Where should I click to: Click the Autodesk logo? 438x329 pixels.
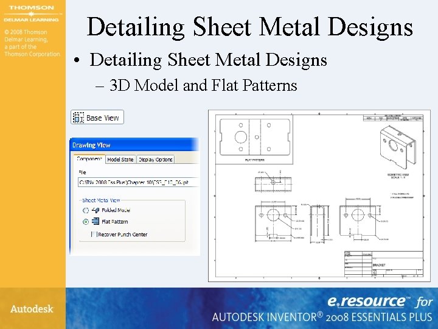[32, 309]
